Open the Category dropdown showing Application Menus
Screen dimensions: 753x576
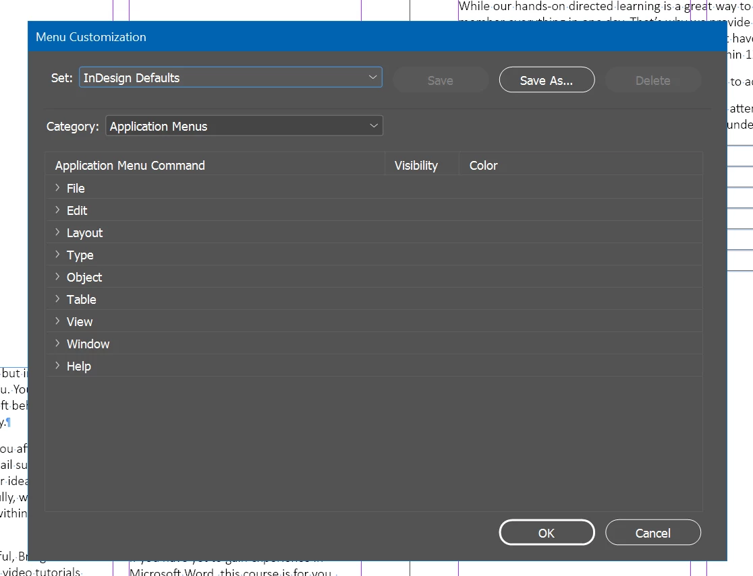[x=244, y=126]
